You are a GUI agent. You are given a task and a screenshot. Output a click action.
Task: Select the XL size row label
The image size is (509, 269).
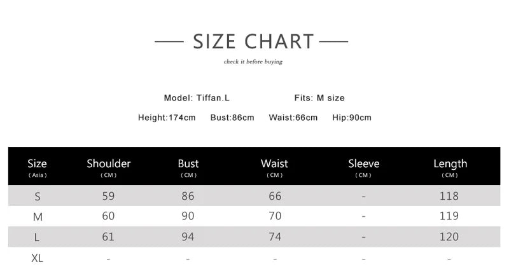(37, 258)
